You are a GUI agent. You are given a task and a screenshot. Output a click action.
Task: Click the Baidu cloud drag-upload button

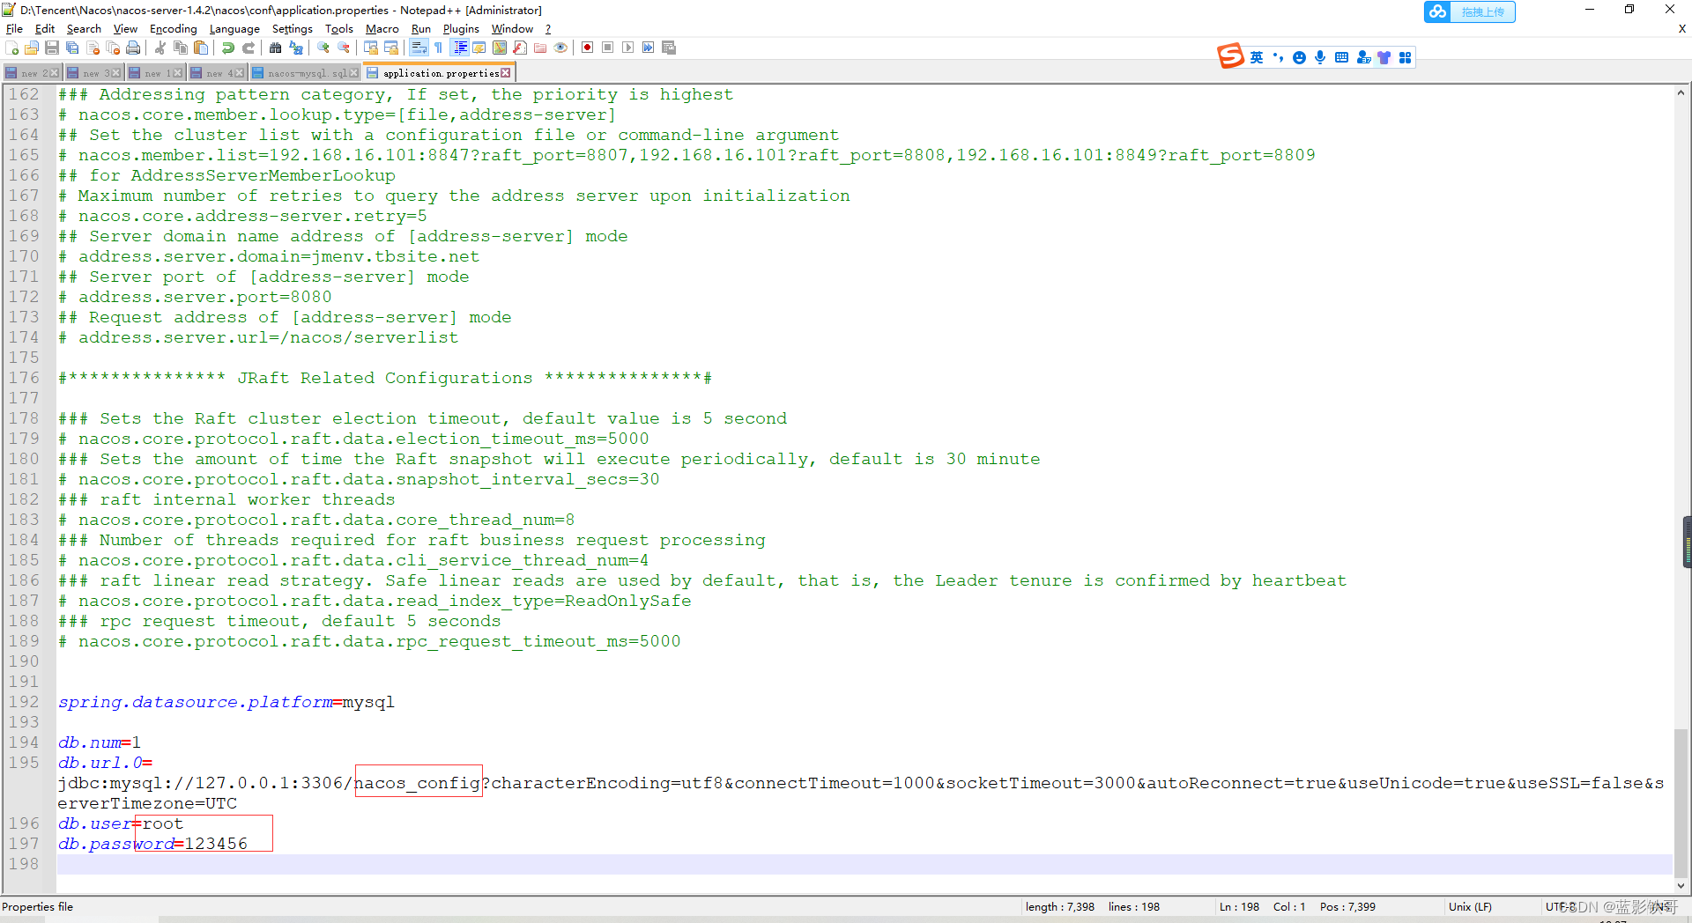[1469, 11]
